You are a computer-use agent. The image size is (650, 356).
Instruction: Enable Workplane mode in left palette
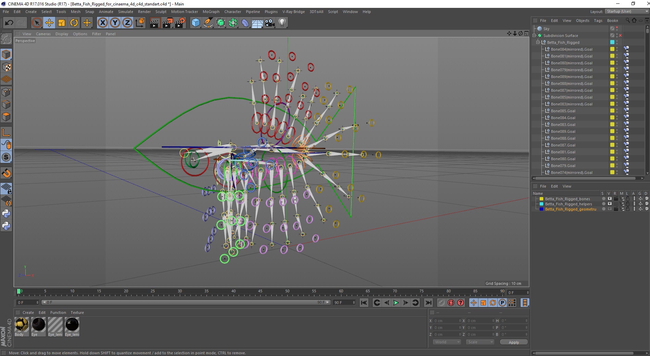tap(6, 79)
